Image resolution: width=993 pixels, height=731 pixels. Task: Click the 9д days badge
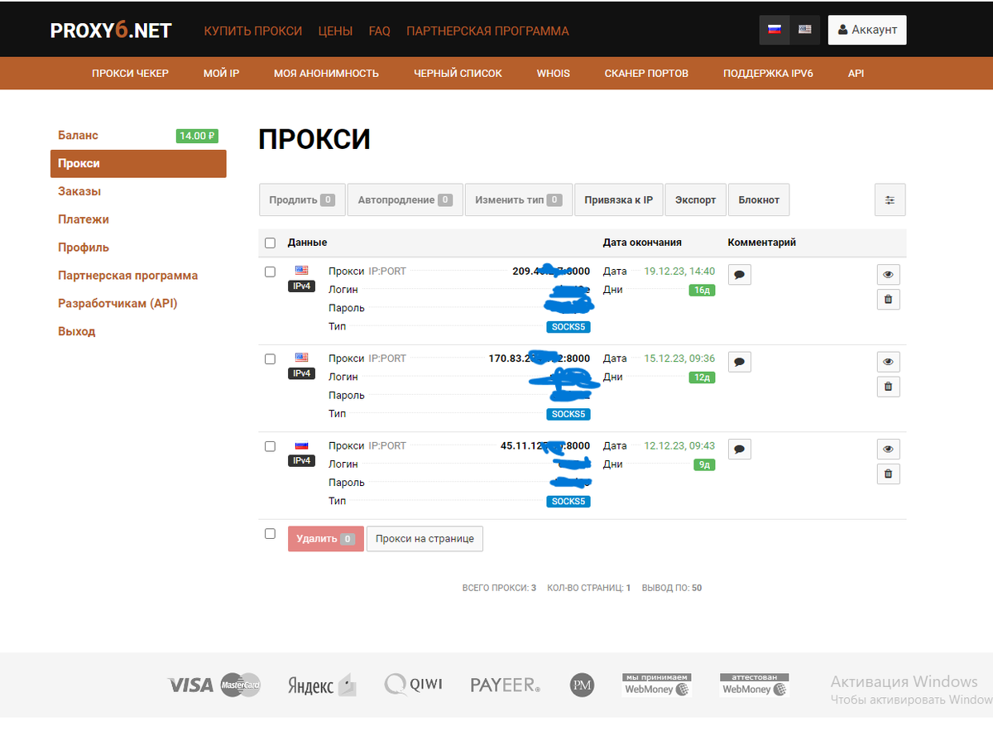point(704,465)
